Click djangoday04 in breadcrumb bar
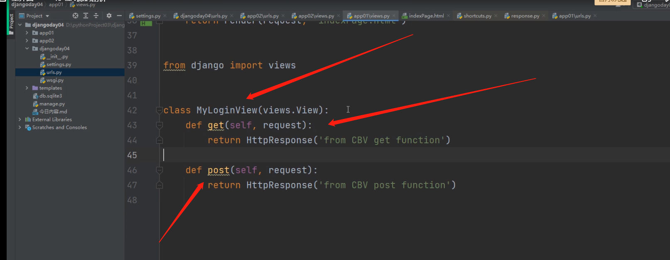 [27, 5]
